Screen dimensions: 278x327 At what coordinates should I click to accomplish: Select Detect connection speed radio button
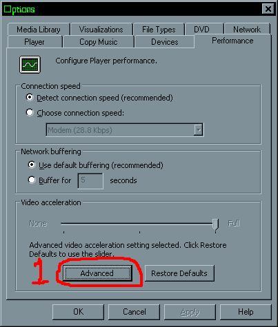click(x=30, y=97)
